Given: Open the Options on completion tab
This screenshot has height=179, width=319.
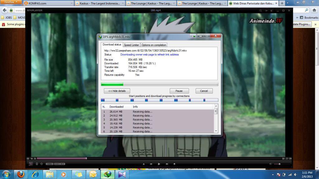Looking at the screenshot, I should [x=154, y=45].
